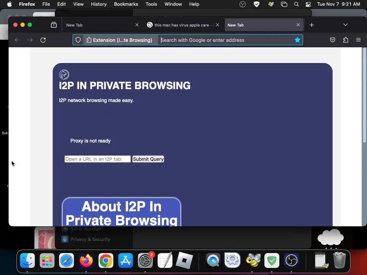
Task: Open OBS Studio from the Dock
Action: tap(291, 260)
